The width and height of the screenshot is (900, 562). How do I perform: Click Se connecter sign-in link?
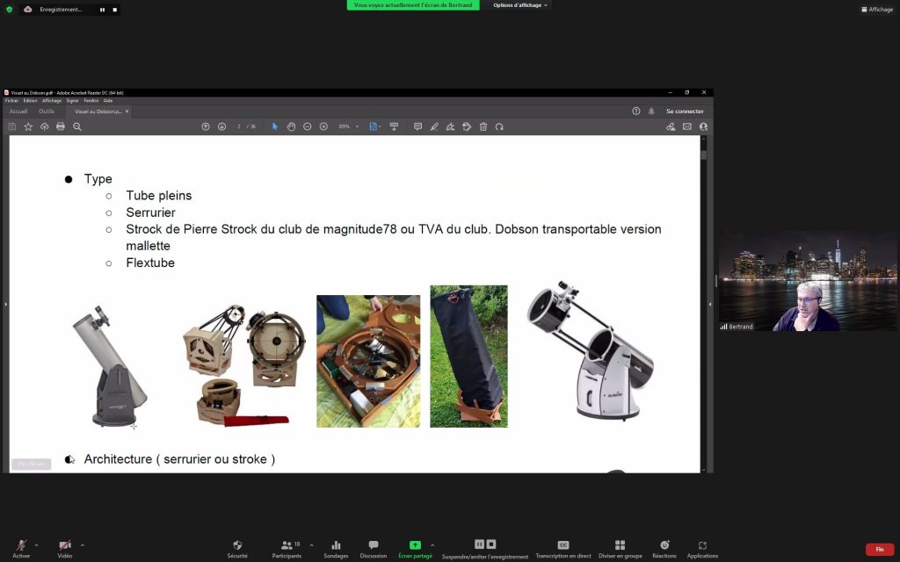click(x=685, y=112)
